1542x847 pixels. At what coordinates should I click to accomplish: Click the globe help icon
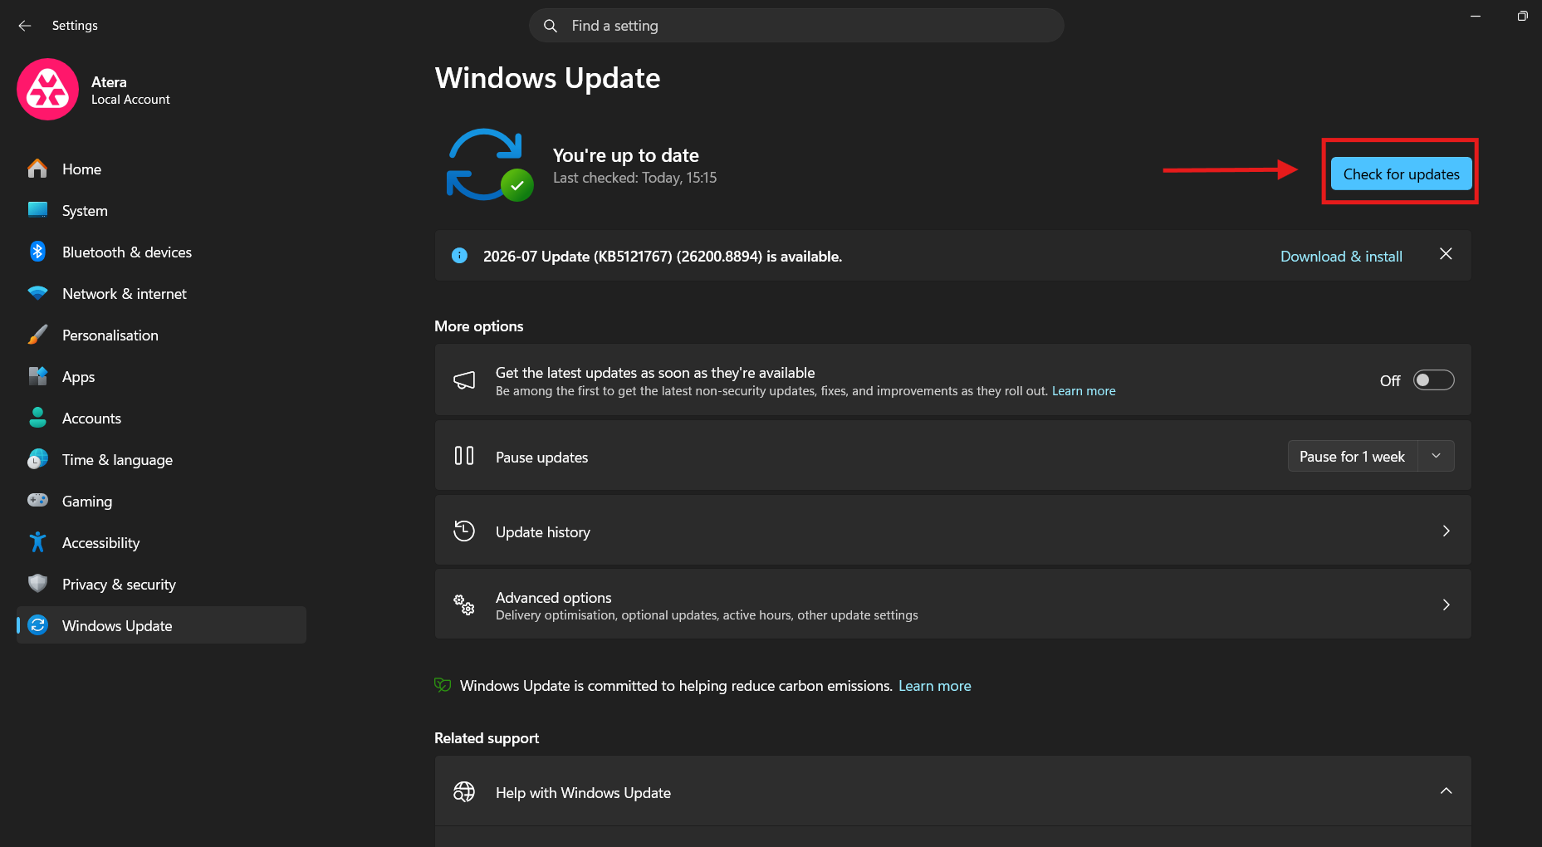pyautogui.click(x=464, y=792)
